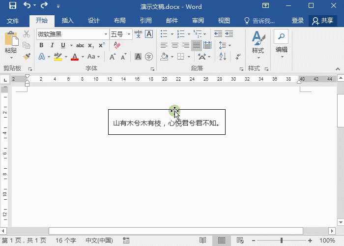Show or hide paragraph marks
Image resolution: width=344 pixels, height=246 pixels.
click(x=238, y=57)
